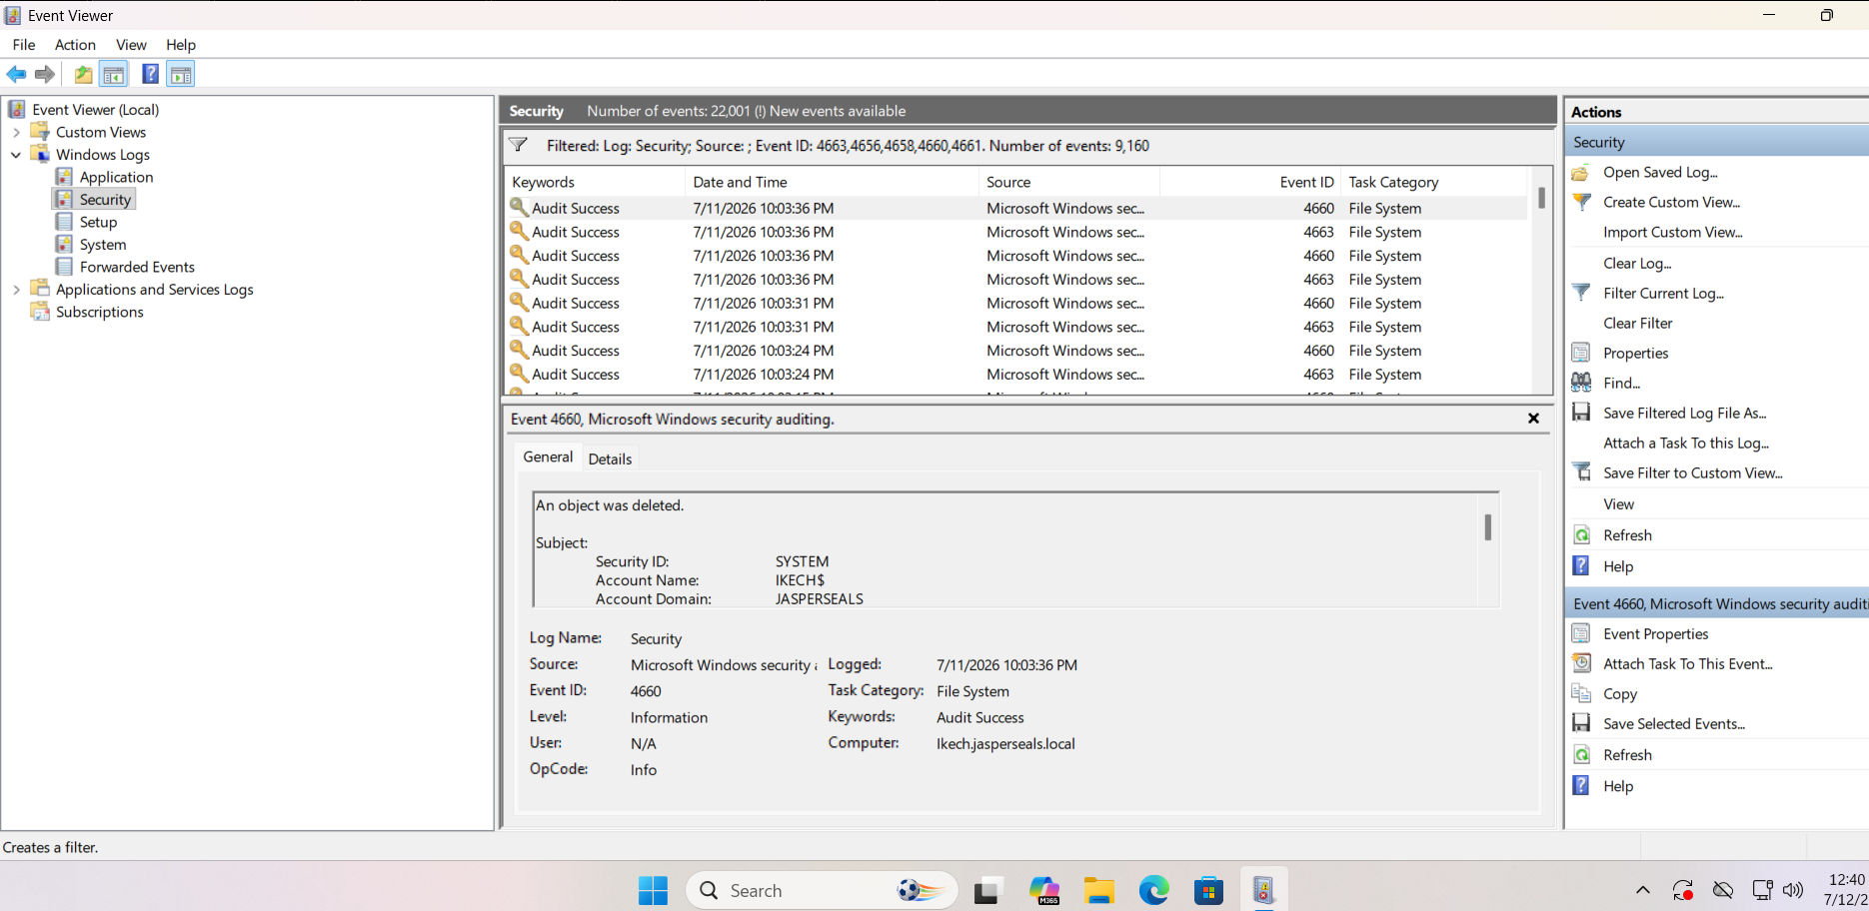Select the 10:03:31 PM event 4660 row
Image resolution: width=1869 pixels, height=911 pixels.
point(1016,303)
